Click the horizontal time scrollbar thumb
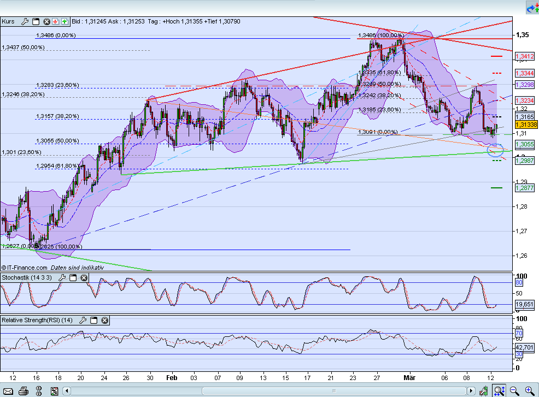The width and height of the screenshot is (539, 397). 334,391
